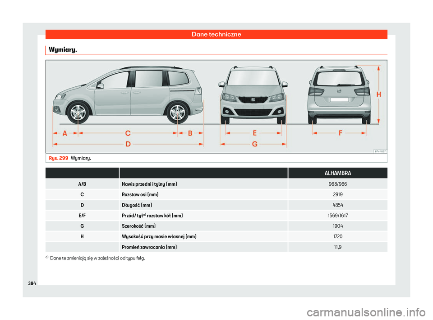Click the value '11,9'

coord(338,247)
